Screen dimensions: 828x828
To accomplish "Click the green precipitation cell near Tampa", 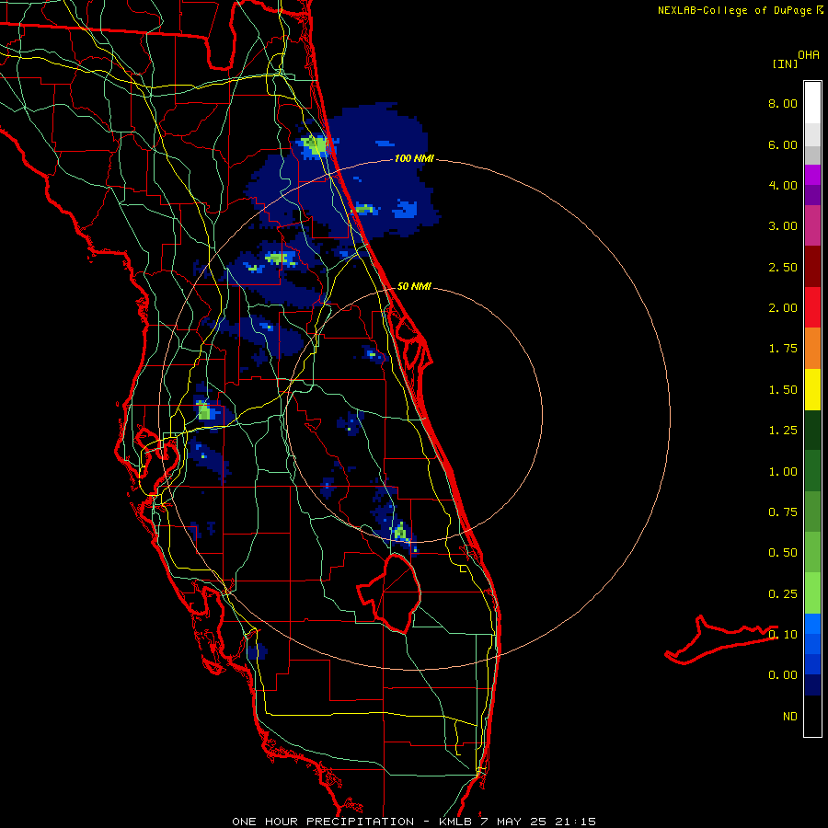I will [x=204, y=411].
